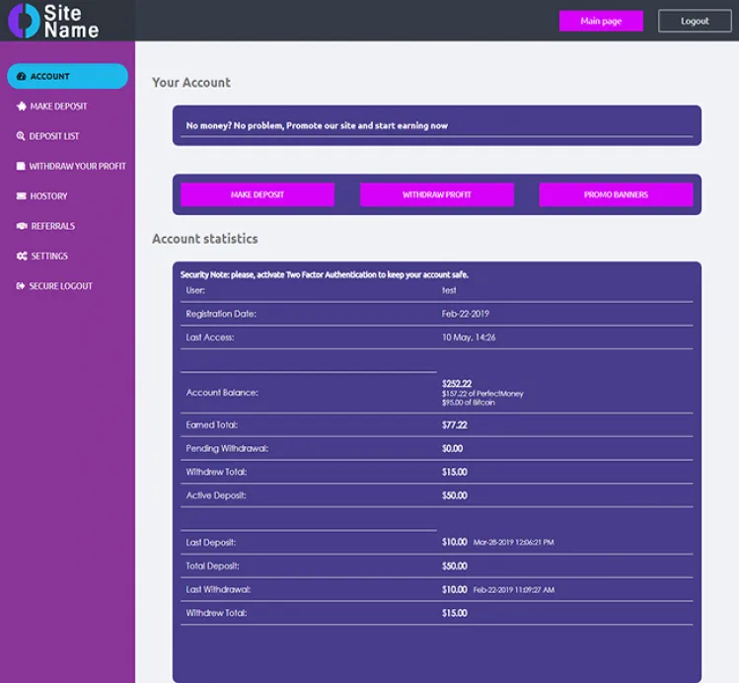Click the 'Earned Total:' label
The image size is (739, 683).
[211, 425]
